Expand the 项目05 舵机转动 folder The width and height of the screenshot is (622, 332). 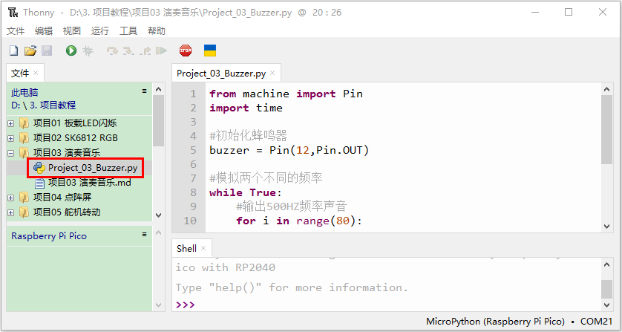point(10,212)
